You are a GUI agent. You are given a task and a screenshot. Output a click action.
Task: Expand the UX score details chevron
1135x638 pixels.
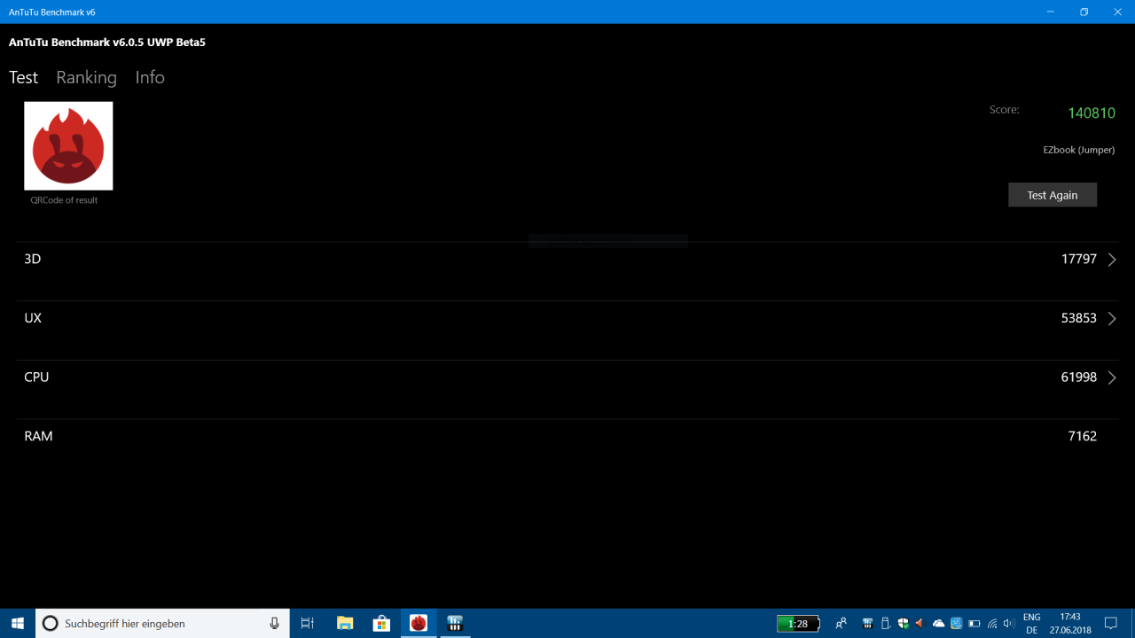1112,319
